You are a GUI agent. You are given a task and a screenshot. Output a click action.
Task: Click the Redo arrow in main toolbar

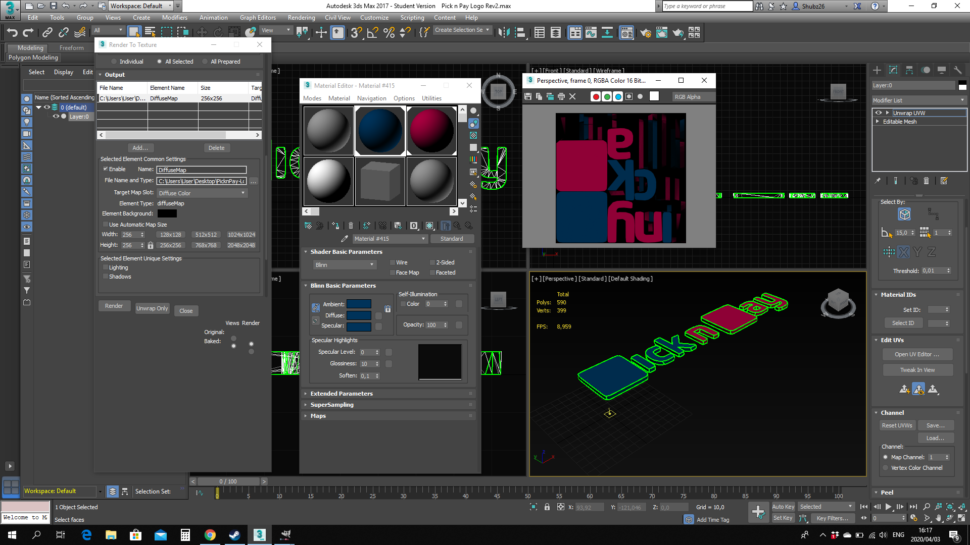(28, 32)
